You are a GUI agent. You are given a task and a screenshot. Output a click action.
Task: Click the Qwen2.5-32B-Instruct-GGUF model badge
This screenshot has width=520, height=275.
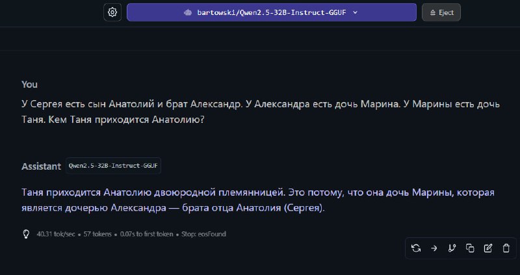point(113,166)
